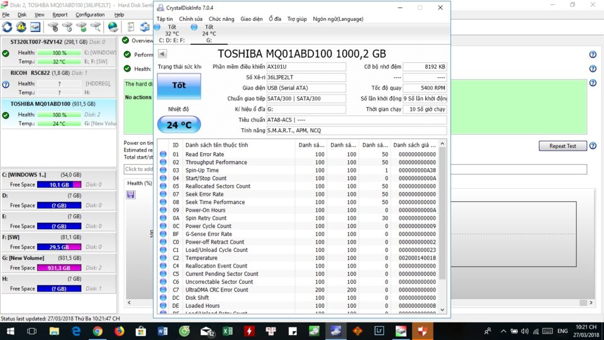The height and width of the screenshot is (340, 604).
Task: Click the warning refresh icon in Hard Disk Sentinel toolbar
Action: tap(21, 26)
